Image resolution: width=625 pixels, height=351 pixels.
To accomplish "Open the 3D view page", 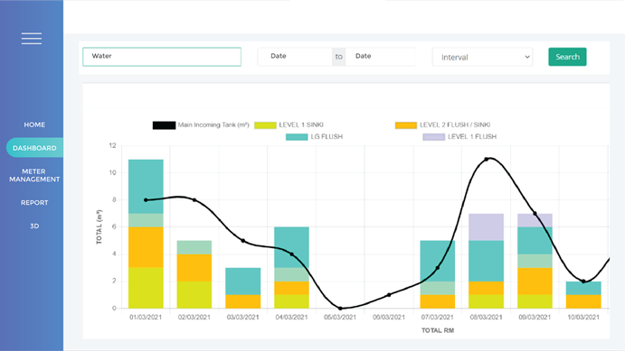I will pos(34,226).
